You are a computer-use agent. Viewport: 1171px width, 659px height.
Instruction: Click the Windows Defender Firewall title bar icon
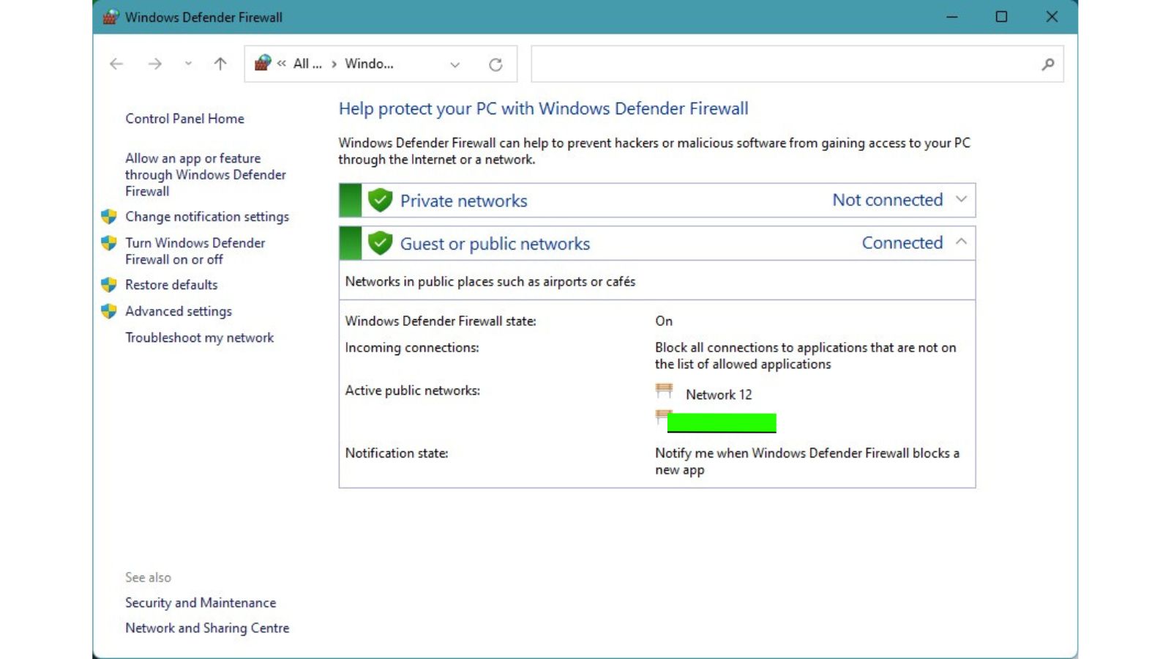click(x=111, y=17)
